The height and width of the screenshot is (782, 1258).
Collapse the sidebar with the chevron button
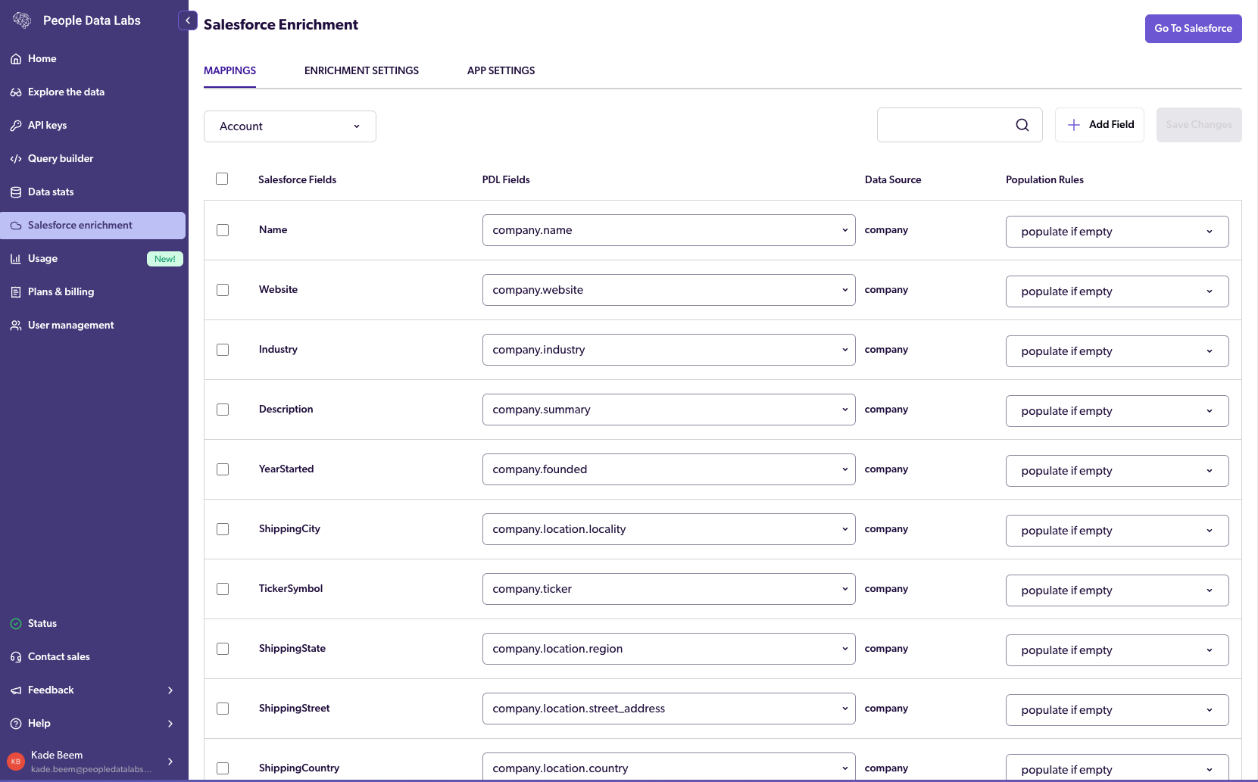(x=188, y=20)
